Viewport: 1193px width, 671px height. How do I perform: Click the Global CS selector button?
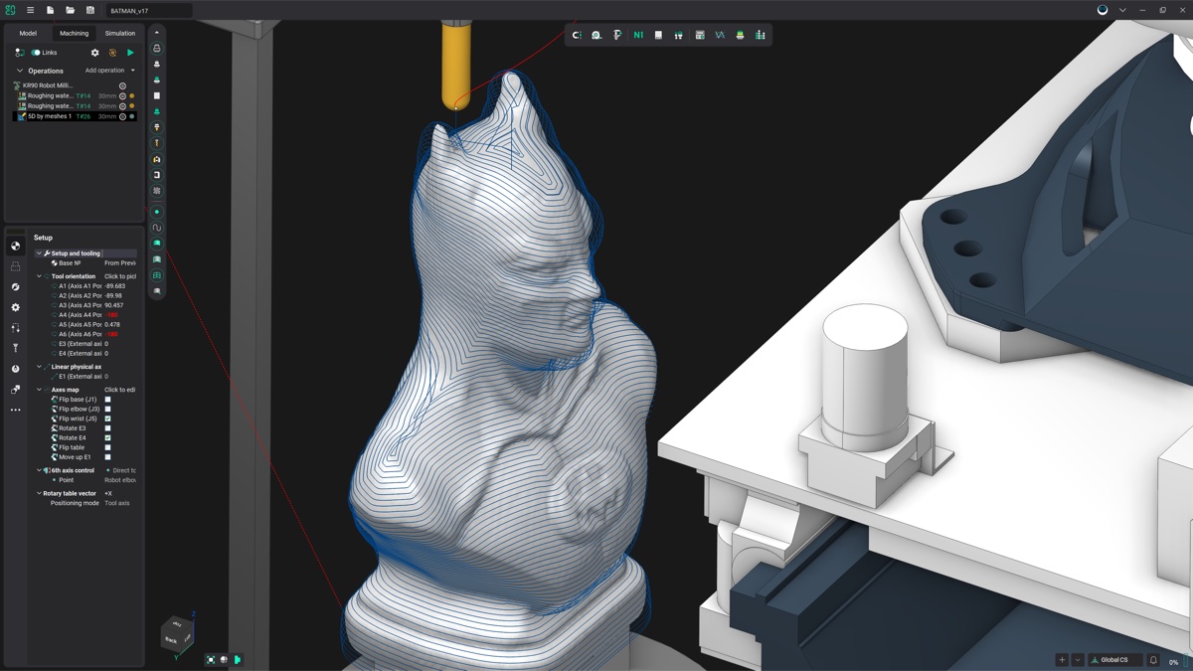click(1114, 660)
